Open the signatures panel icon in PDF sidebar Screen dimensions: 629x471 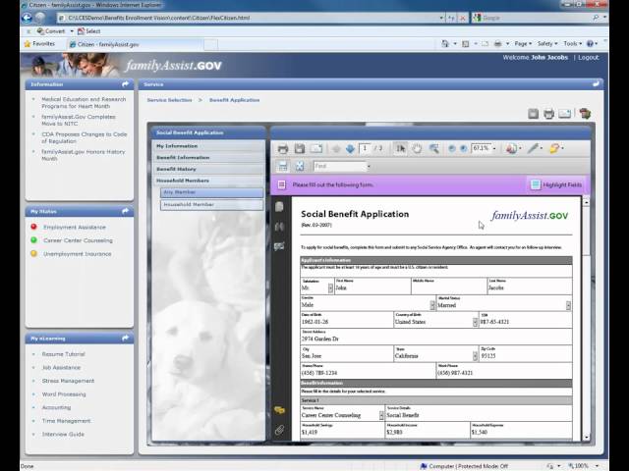(279, 246)
